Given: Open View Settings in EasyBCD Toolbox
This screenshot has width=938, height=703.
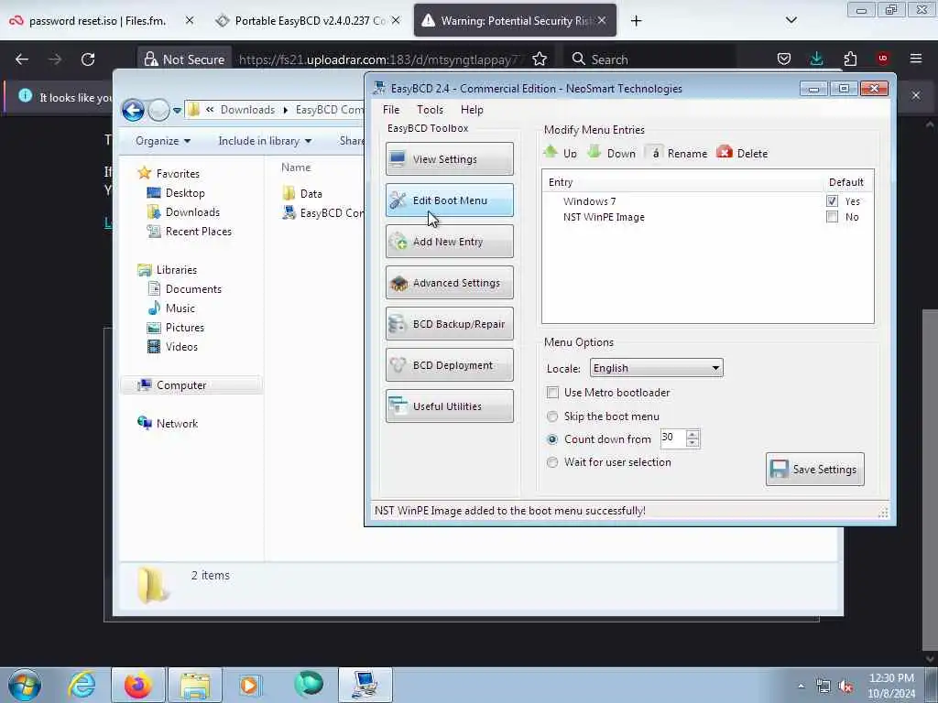Looking at the screenshot, I should point(449,159).
